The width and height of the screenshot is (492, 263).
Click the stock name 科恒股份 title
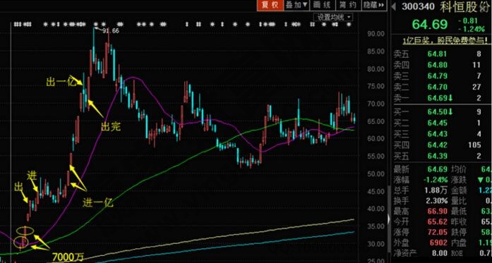pos(464,6)
